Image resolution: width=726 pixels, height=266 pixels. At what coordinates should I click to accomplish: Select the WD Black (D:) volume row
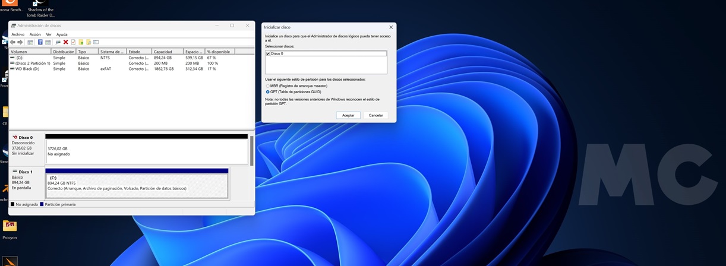coord(27,69)
